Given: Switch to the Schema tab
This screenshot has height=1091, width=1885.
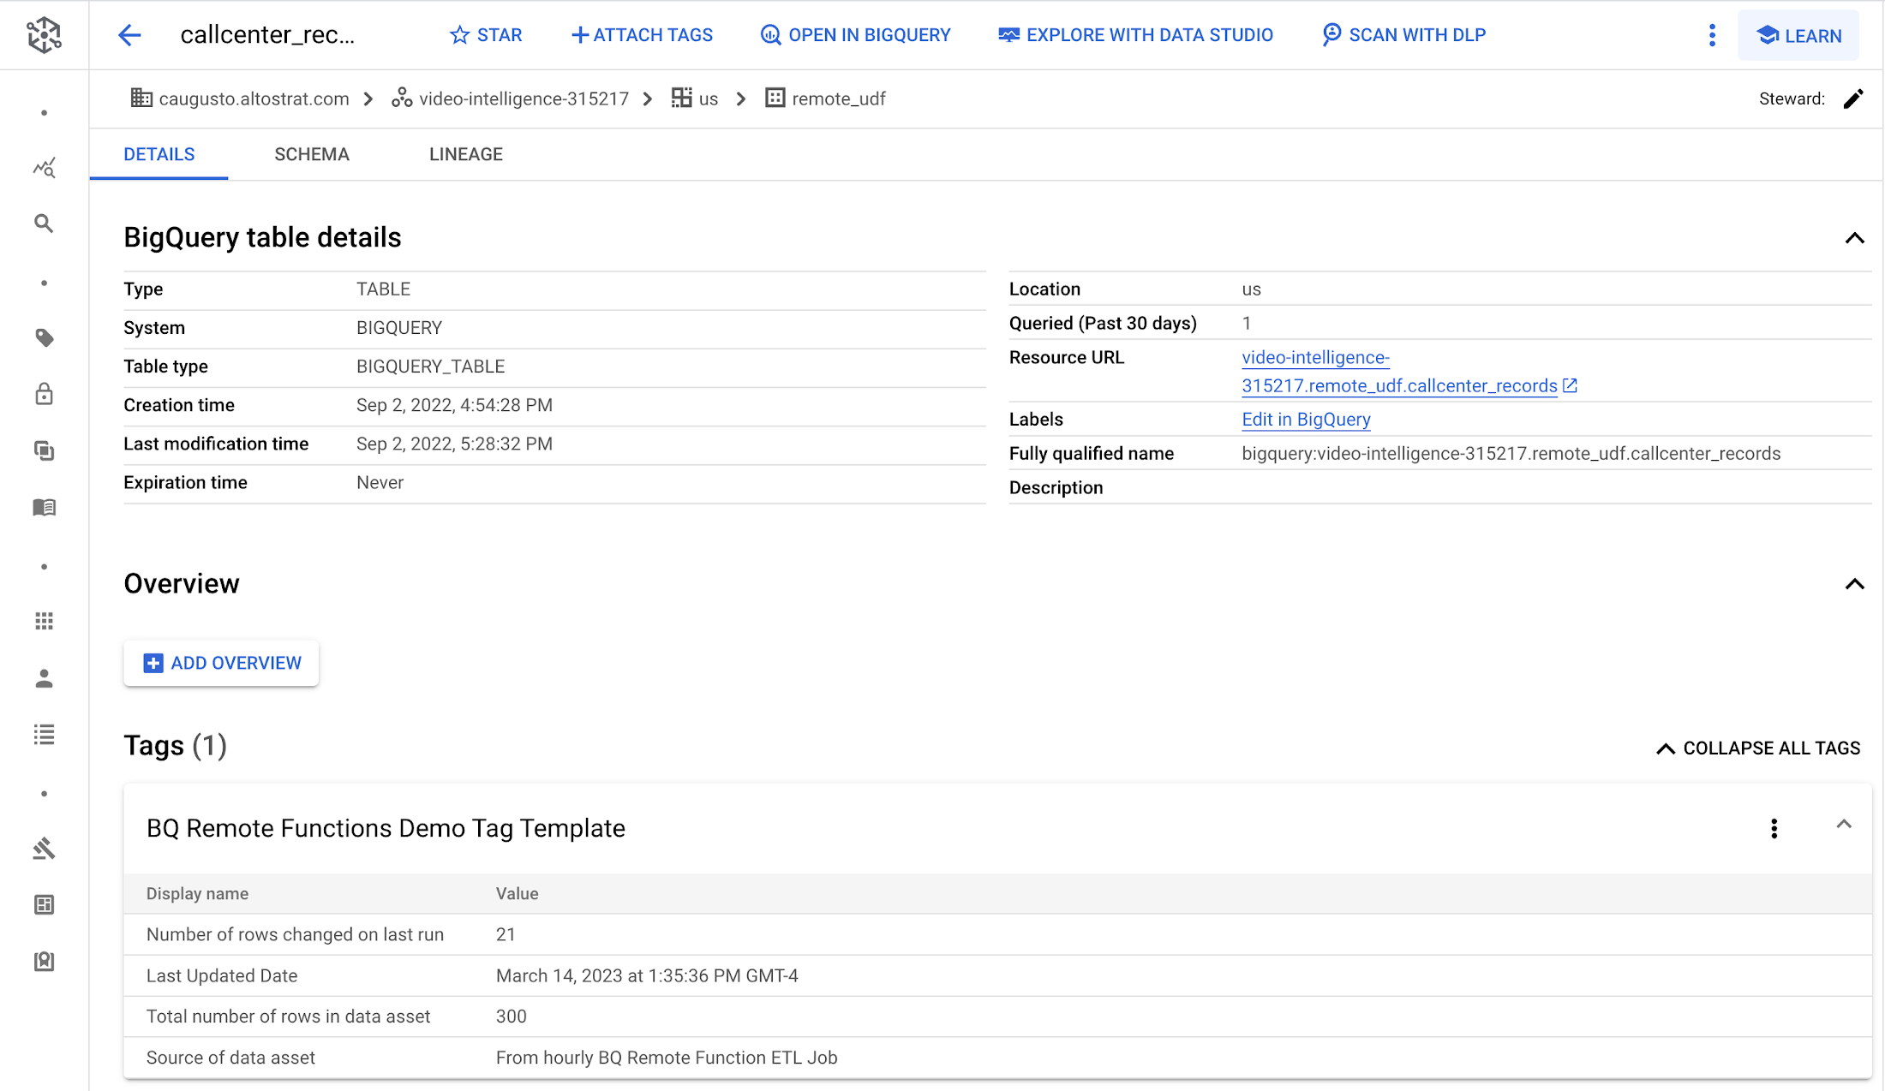Looking at the screenshot, I should click(312, 154).
